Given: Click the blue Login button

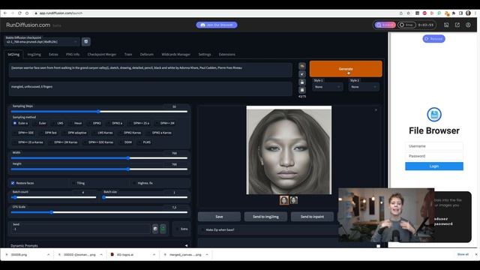Looking at the screenshot, I should point(434,166).
